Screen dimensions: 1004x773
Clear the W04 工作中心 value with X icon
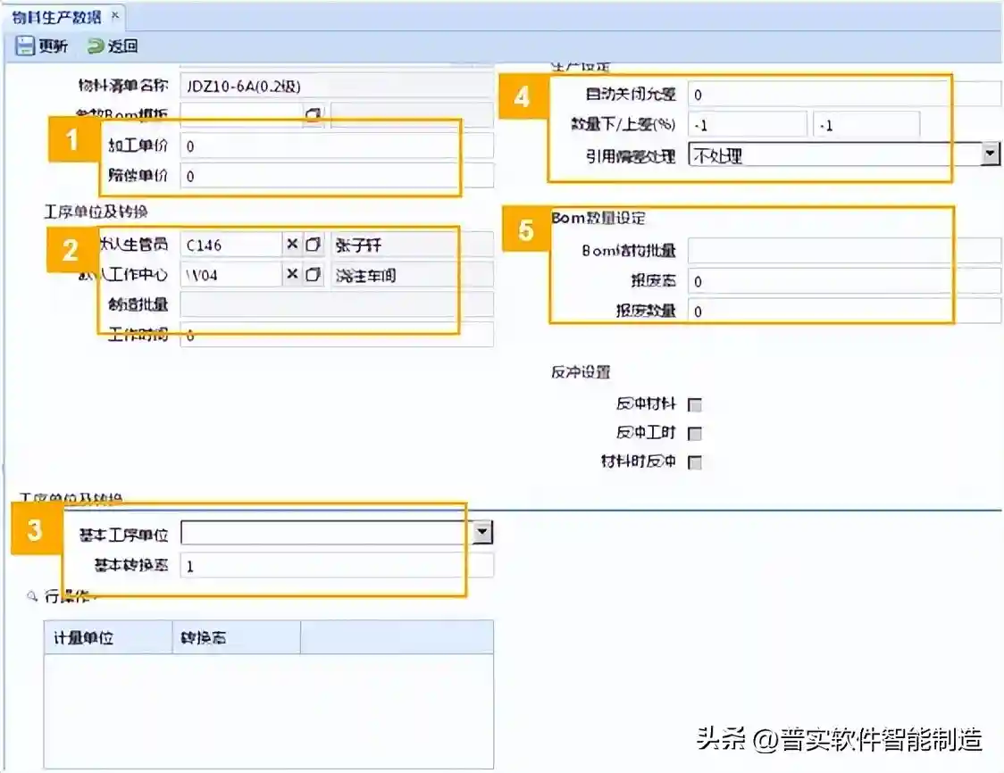[292, 275]
